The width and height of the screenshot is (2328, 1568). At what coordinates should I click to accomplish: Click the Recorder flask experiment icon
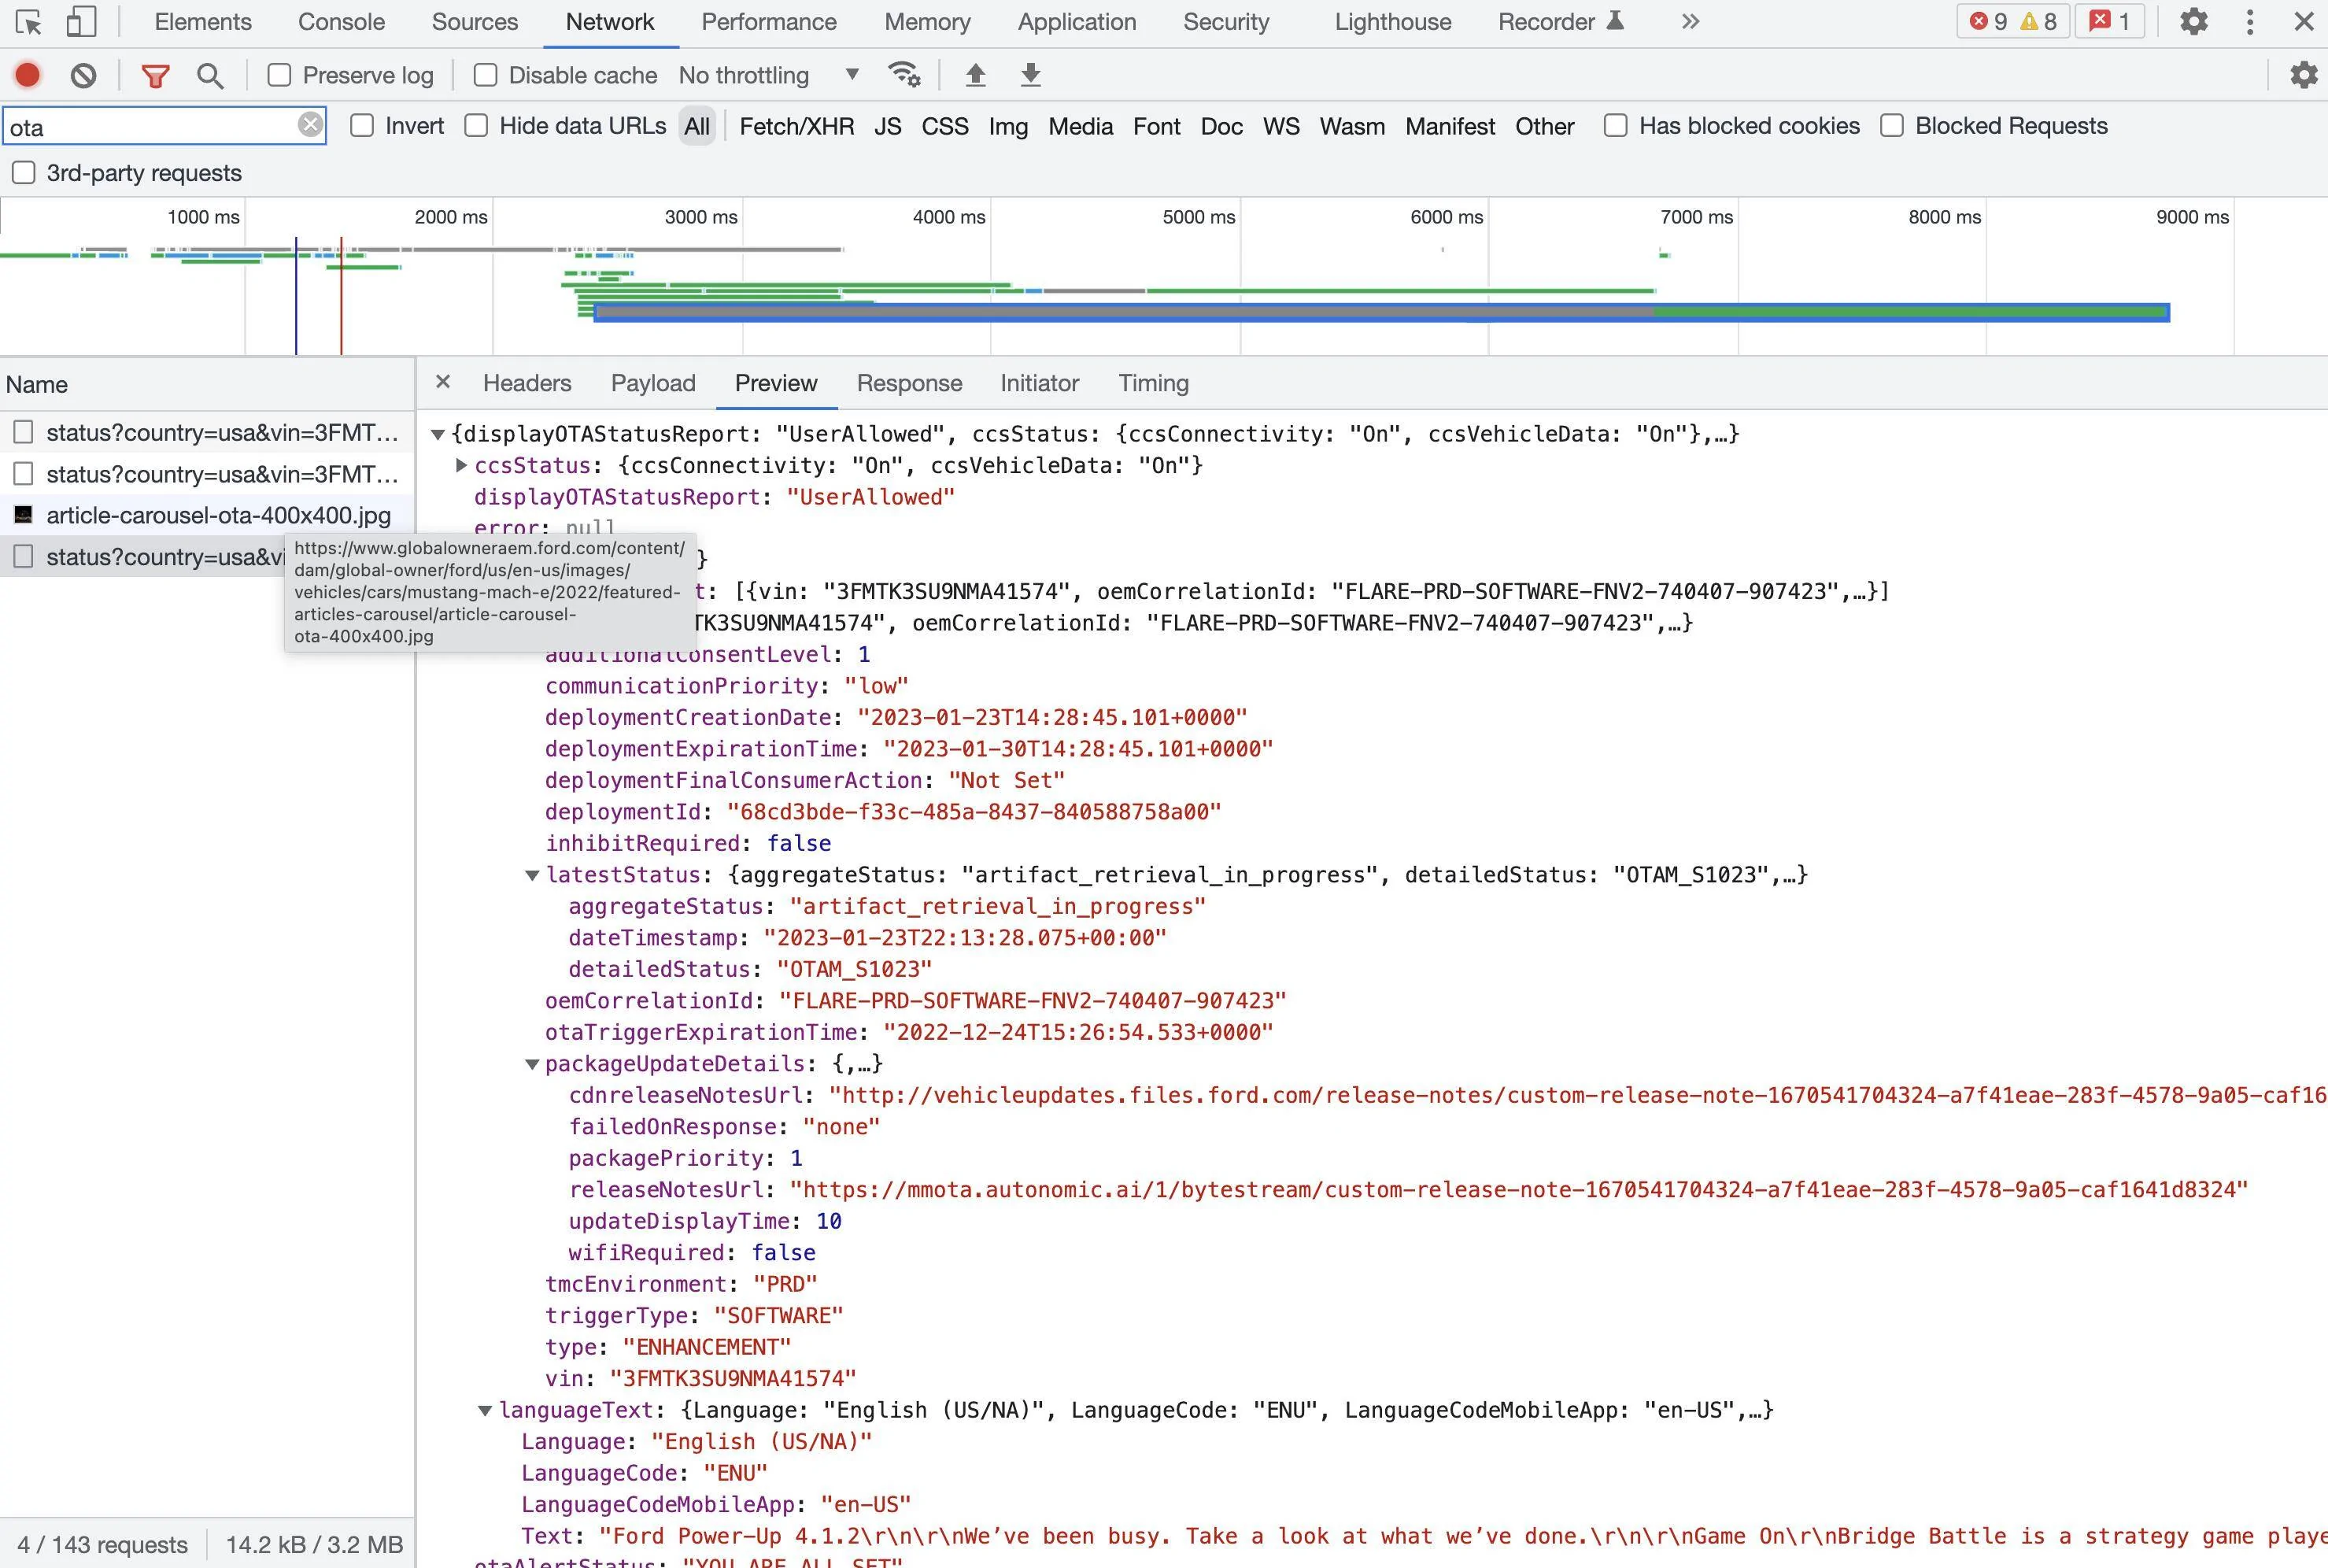coord(1615,21)
